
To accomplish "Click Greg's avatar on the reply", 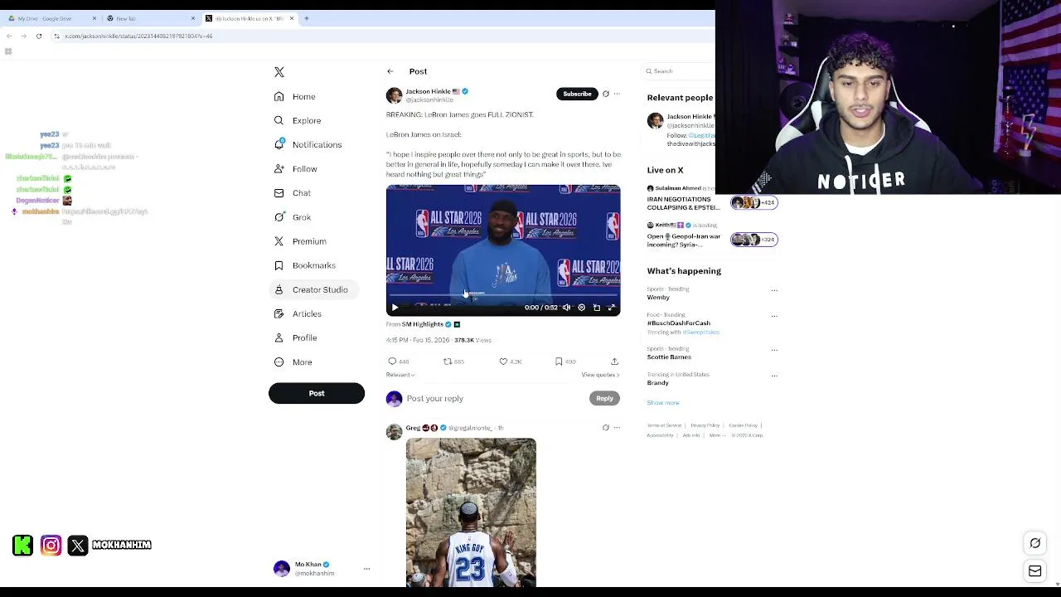I will coord(394,431).
